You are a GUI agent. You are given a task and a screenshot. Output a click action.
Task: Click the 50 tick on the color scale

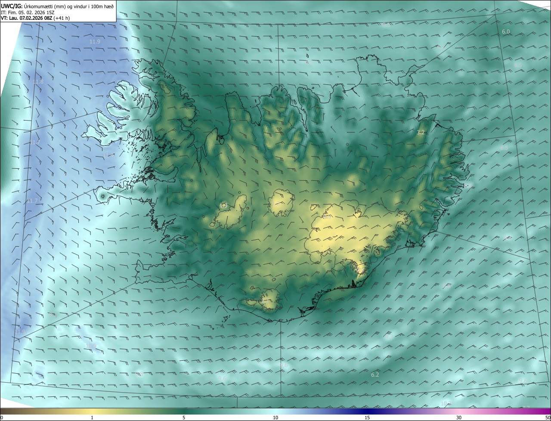click(x=548, y=418)
